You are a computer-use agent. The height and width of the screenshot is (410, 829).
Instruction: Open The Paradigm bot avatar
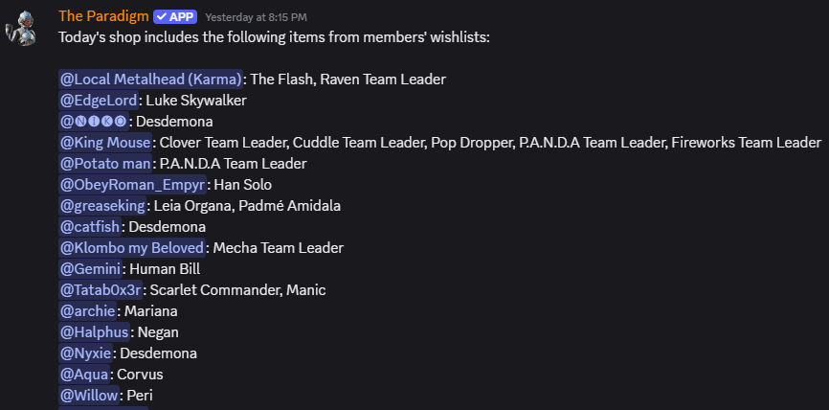(x=21, y=28)
